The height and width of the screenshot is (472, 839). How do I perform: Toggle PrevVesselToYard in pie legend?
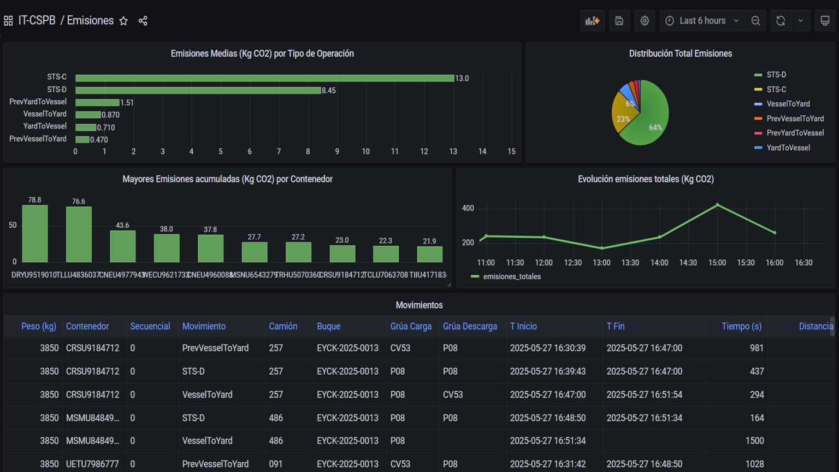(795, 119)
